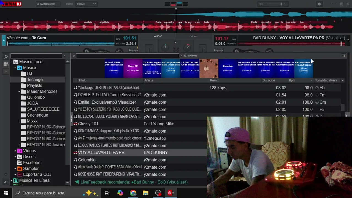Sort by Remix column header
This screenshot has height=198, width=352.
pyautogui.click(x=214, y=80)
